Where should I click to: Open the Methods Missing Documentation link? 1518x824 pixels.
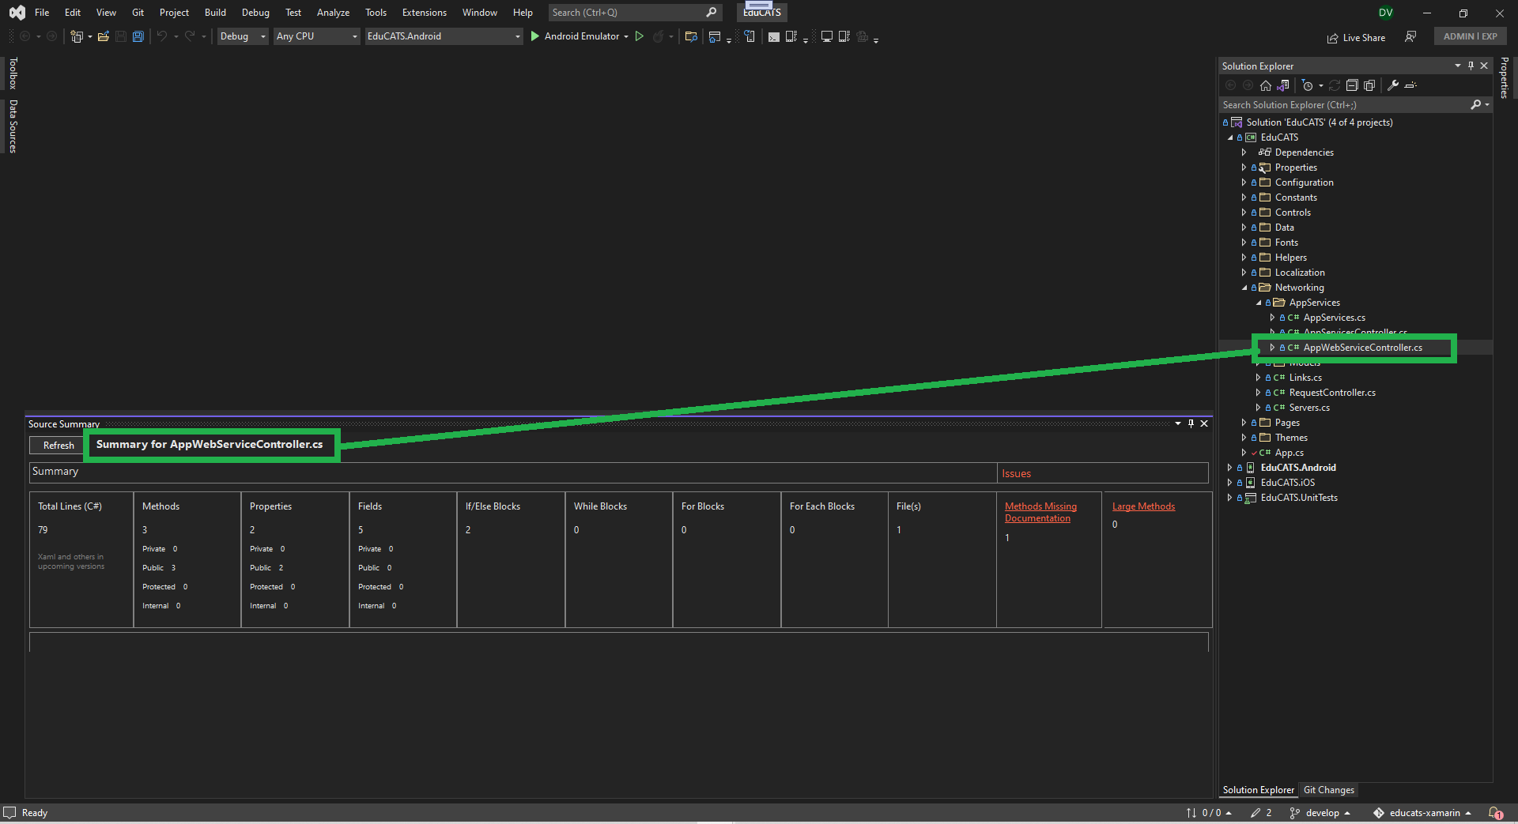1040,512
